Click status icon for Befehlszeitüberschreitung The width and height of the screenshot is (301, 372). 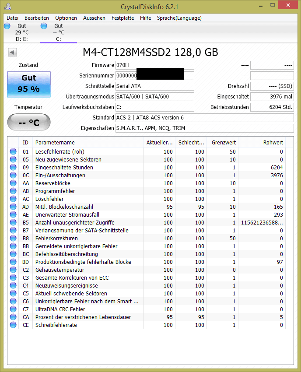[x=13, y=254]
